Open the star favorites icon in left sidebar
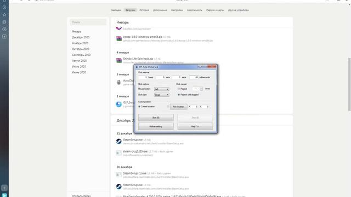This screenshot has height=197, width=351. coord(4,15)
